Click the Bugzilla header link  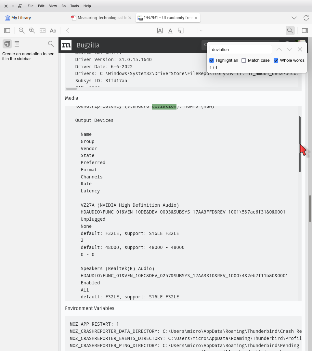pos(88,45)
